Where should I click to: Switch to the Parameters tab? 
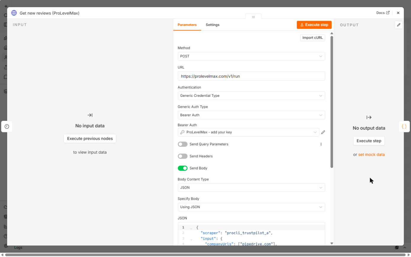point(187,25)
